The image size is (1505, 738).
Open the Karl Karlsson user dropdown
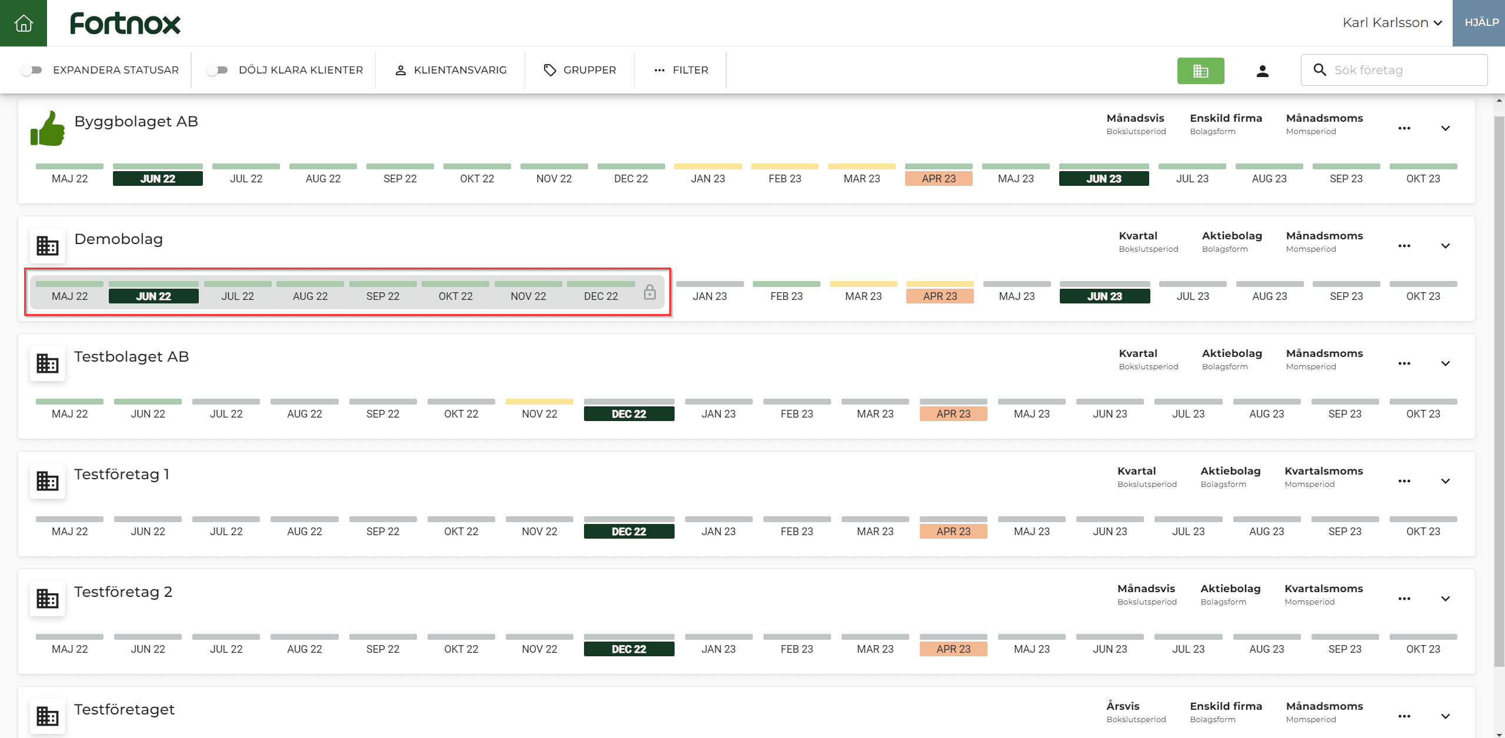pos(1392,22)
